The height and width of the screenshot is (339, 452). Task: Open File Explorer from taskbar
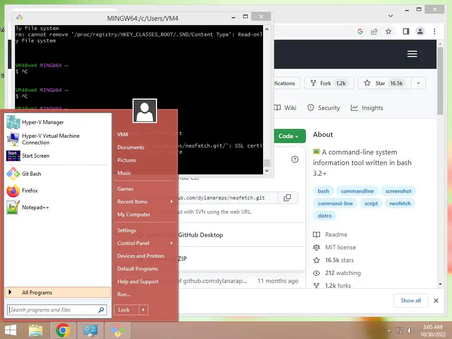pos(36,330)
